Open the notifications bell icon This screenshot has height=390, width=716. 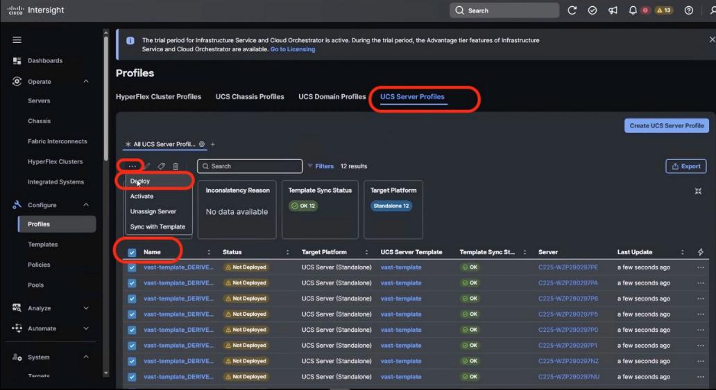point(633,10)
